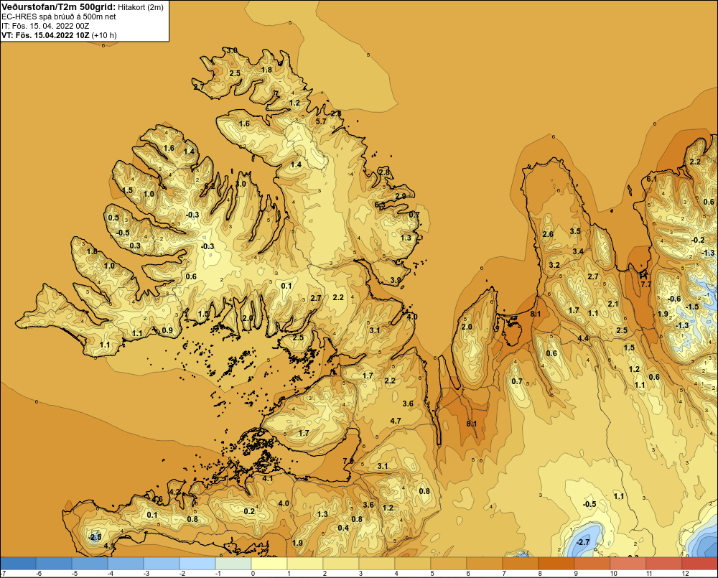
Task: Click the -2.7 temperature over the blue glacier
Action: (582, 542)
